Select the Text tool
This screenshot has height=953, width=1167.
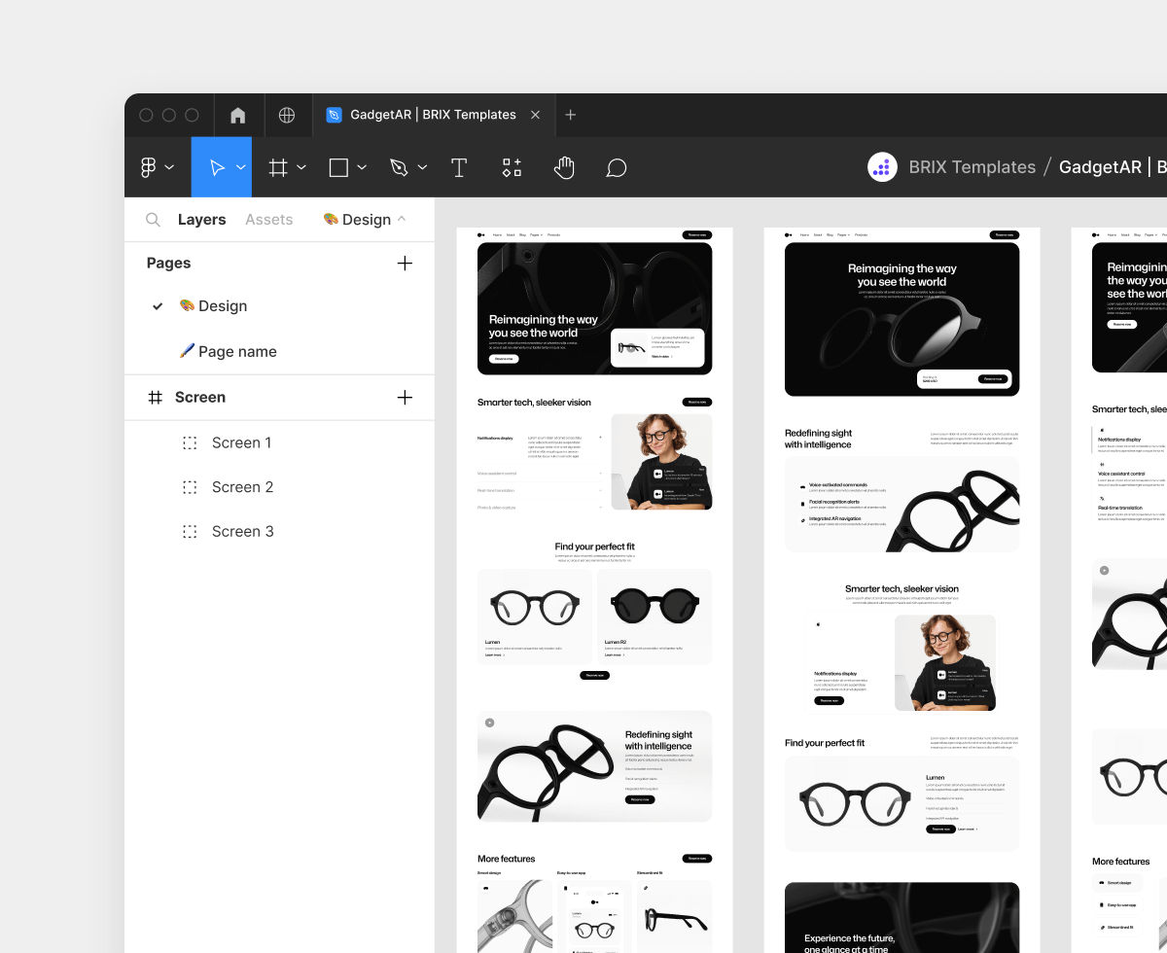point(458,166)
